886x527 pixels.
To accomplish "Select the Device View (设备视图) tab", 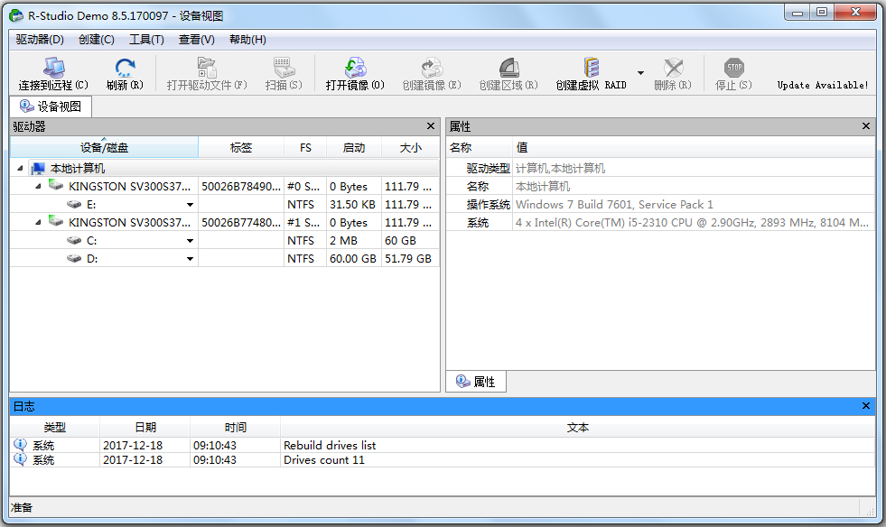I will click(51, 106).
